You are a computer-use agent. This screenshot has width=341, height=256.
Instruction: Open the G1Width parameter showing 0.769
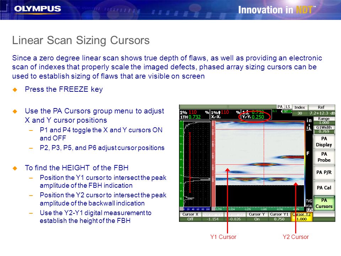tap(324, 129)
